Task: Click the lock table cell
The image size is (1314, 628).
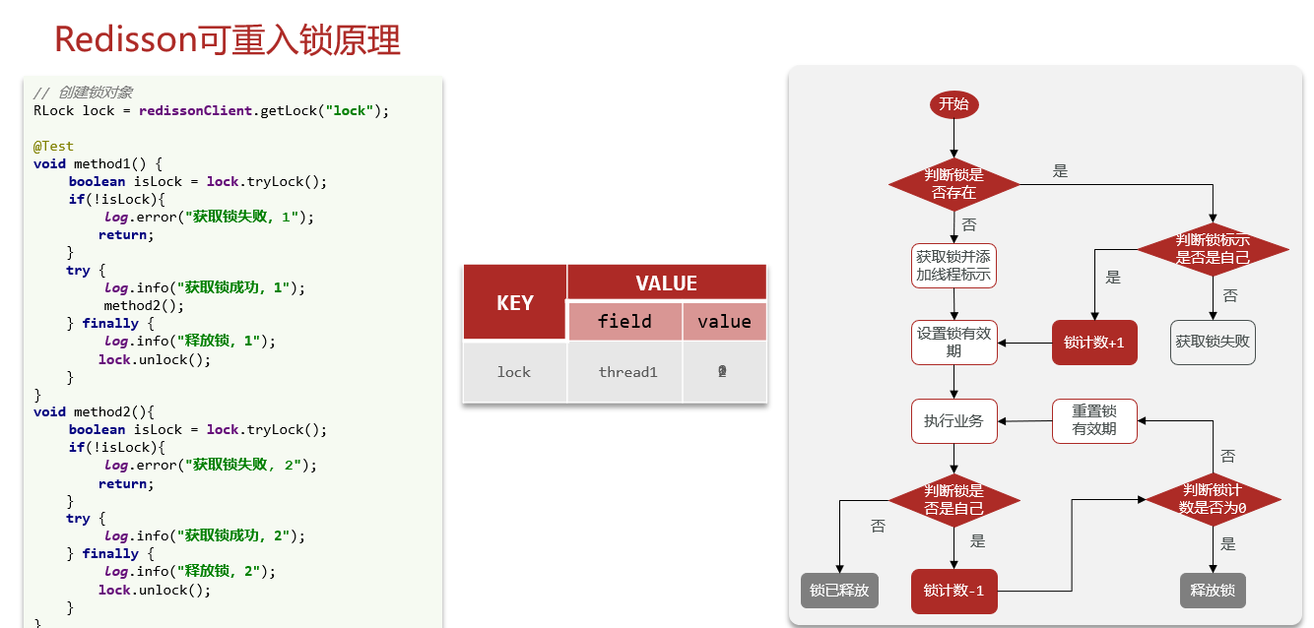Action: point(514,372)
